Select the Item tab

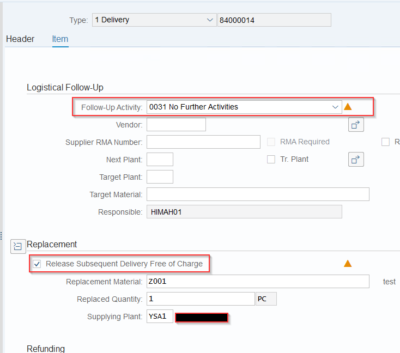click(x=60, y=39)
